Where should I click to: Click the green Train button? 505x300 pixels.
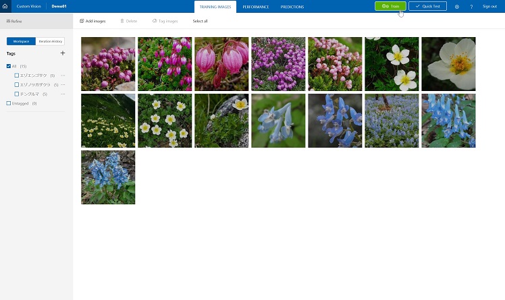390,6
